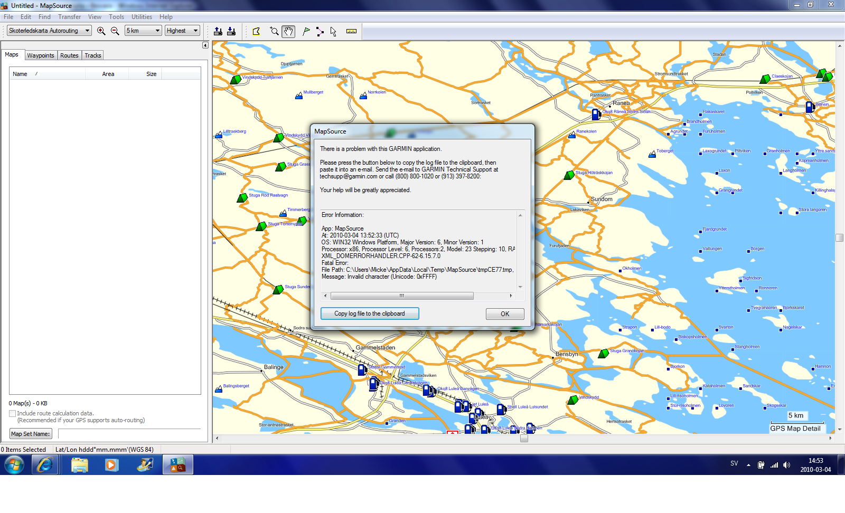
Task: Sort maps list by Size column
Action: pos(146,74)
